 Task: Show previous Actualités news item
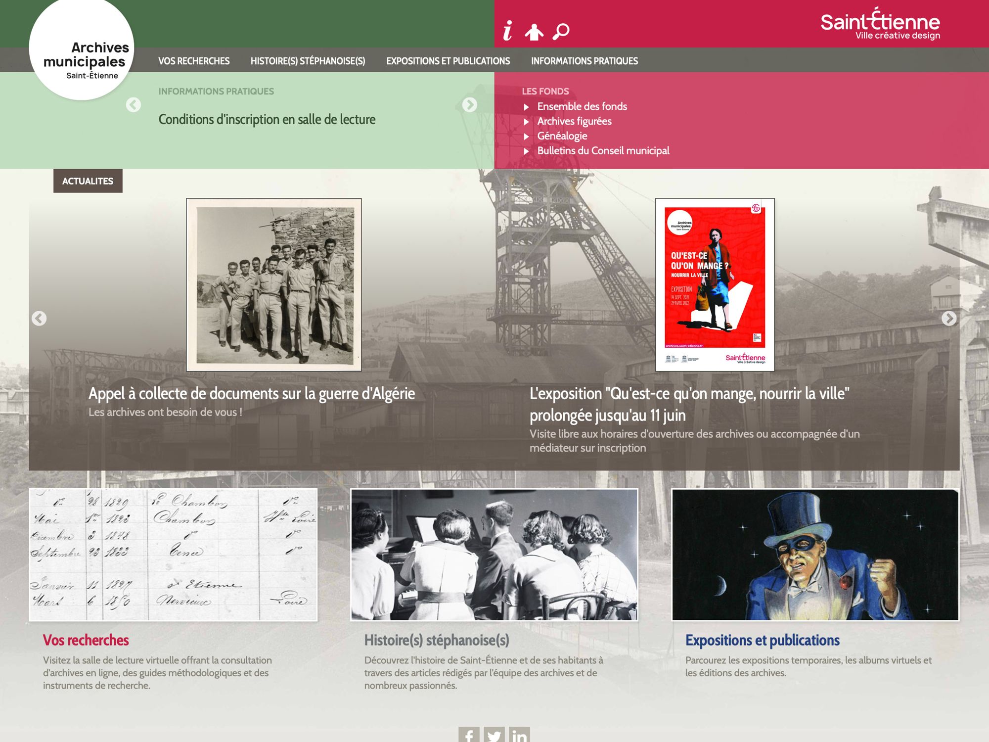click(x=39, y=318)
